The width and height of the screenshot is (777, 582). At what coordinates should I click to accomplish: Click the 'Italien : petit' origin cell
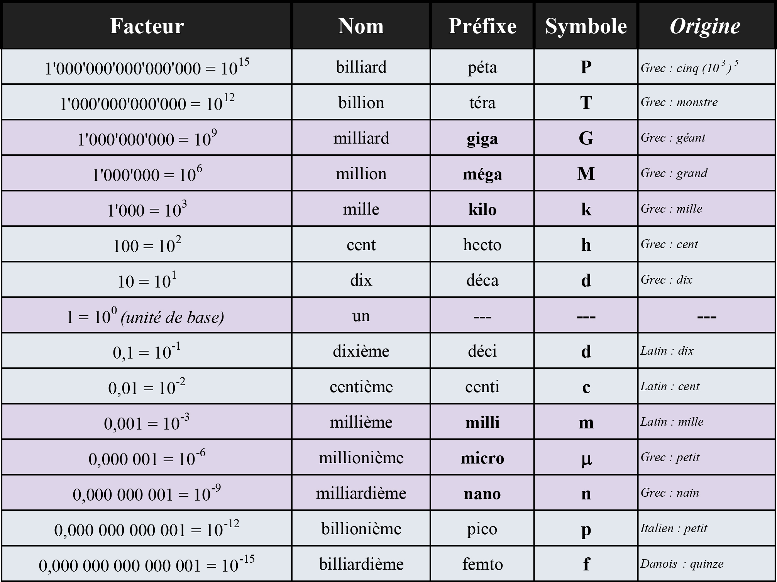pos(674,528)
